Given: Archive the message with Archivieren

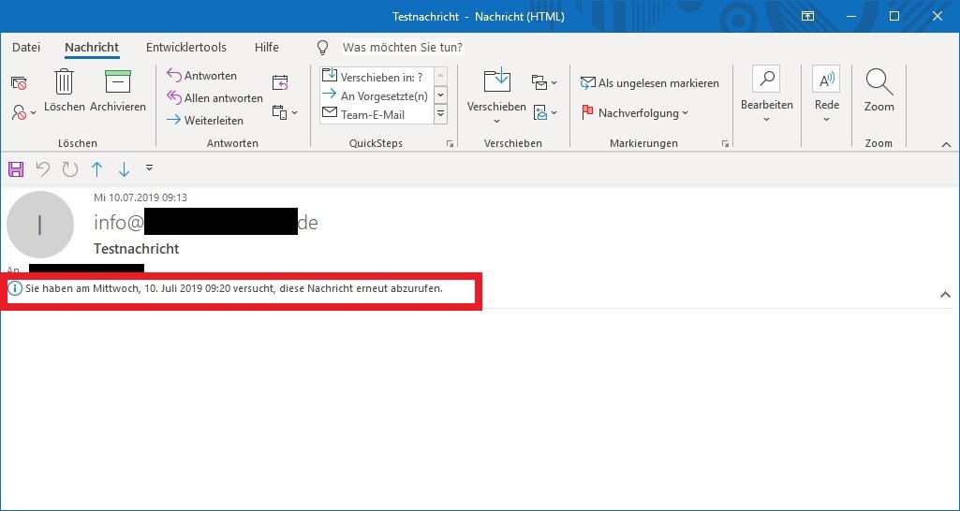Looking at the screenshot, I should 118,91.
